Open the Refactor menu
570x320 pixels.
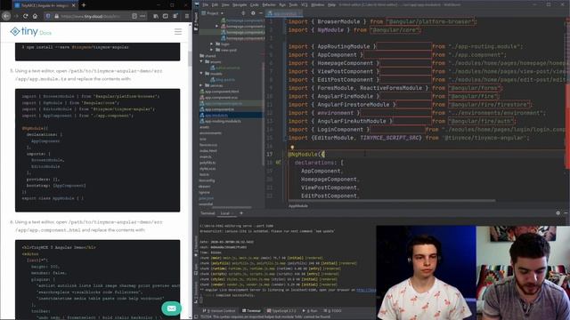pyautogui.click(x=269, y=4)
